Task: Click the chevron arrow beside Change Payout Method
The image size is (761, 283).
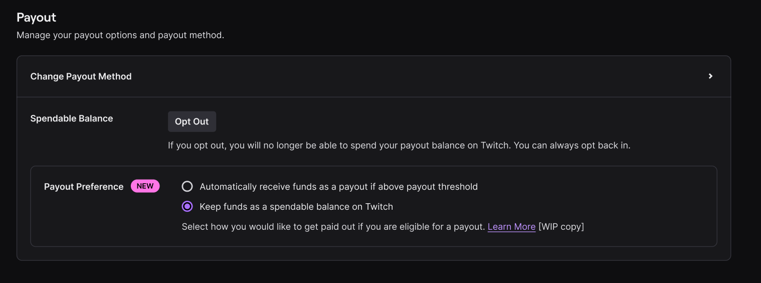Action: coord(710,76)
